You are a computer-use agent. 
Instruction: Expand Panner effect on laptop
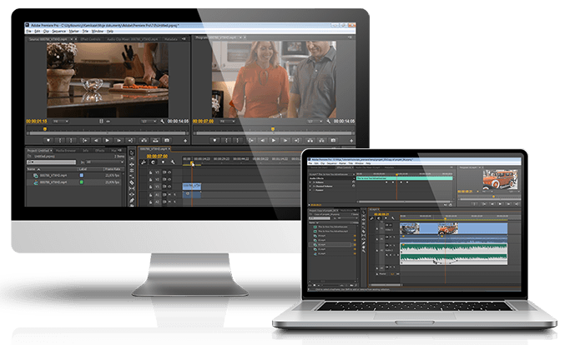pyautogui.click(x=310, y=190)
